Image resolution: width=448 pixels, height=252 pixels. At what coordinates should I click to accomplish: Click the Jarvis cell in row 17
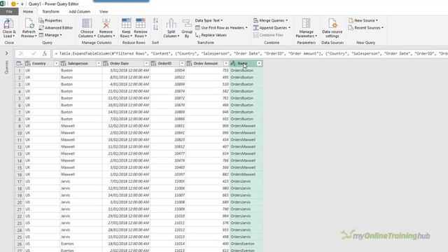point(81,181)
